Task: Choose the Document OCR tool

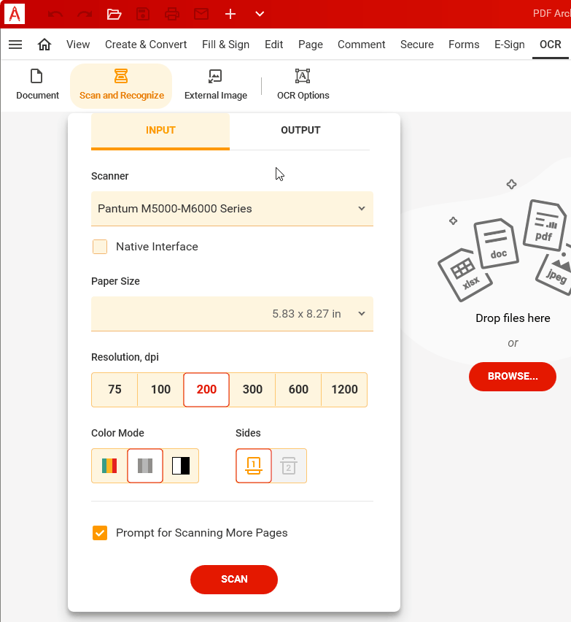Action: click(x=37, y=85)
